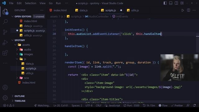This screenshot has height=112, width=199.
Task: Open editor More Actions ellipsis
Action: click(194, 10)
